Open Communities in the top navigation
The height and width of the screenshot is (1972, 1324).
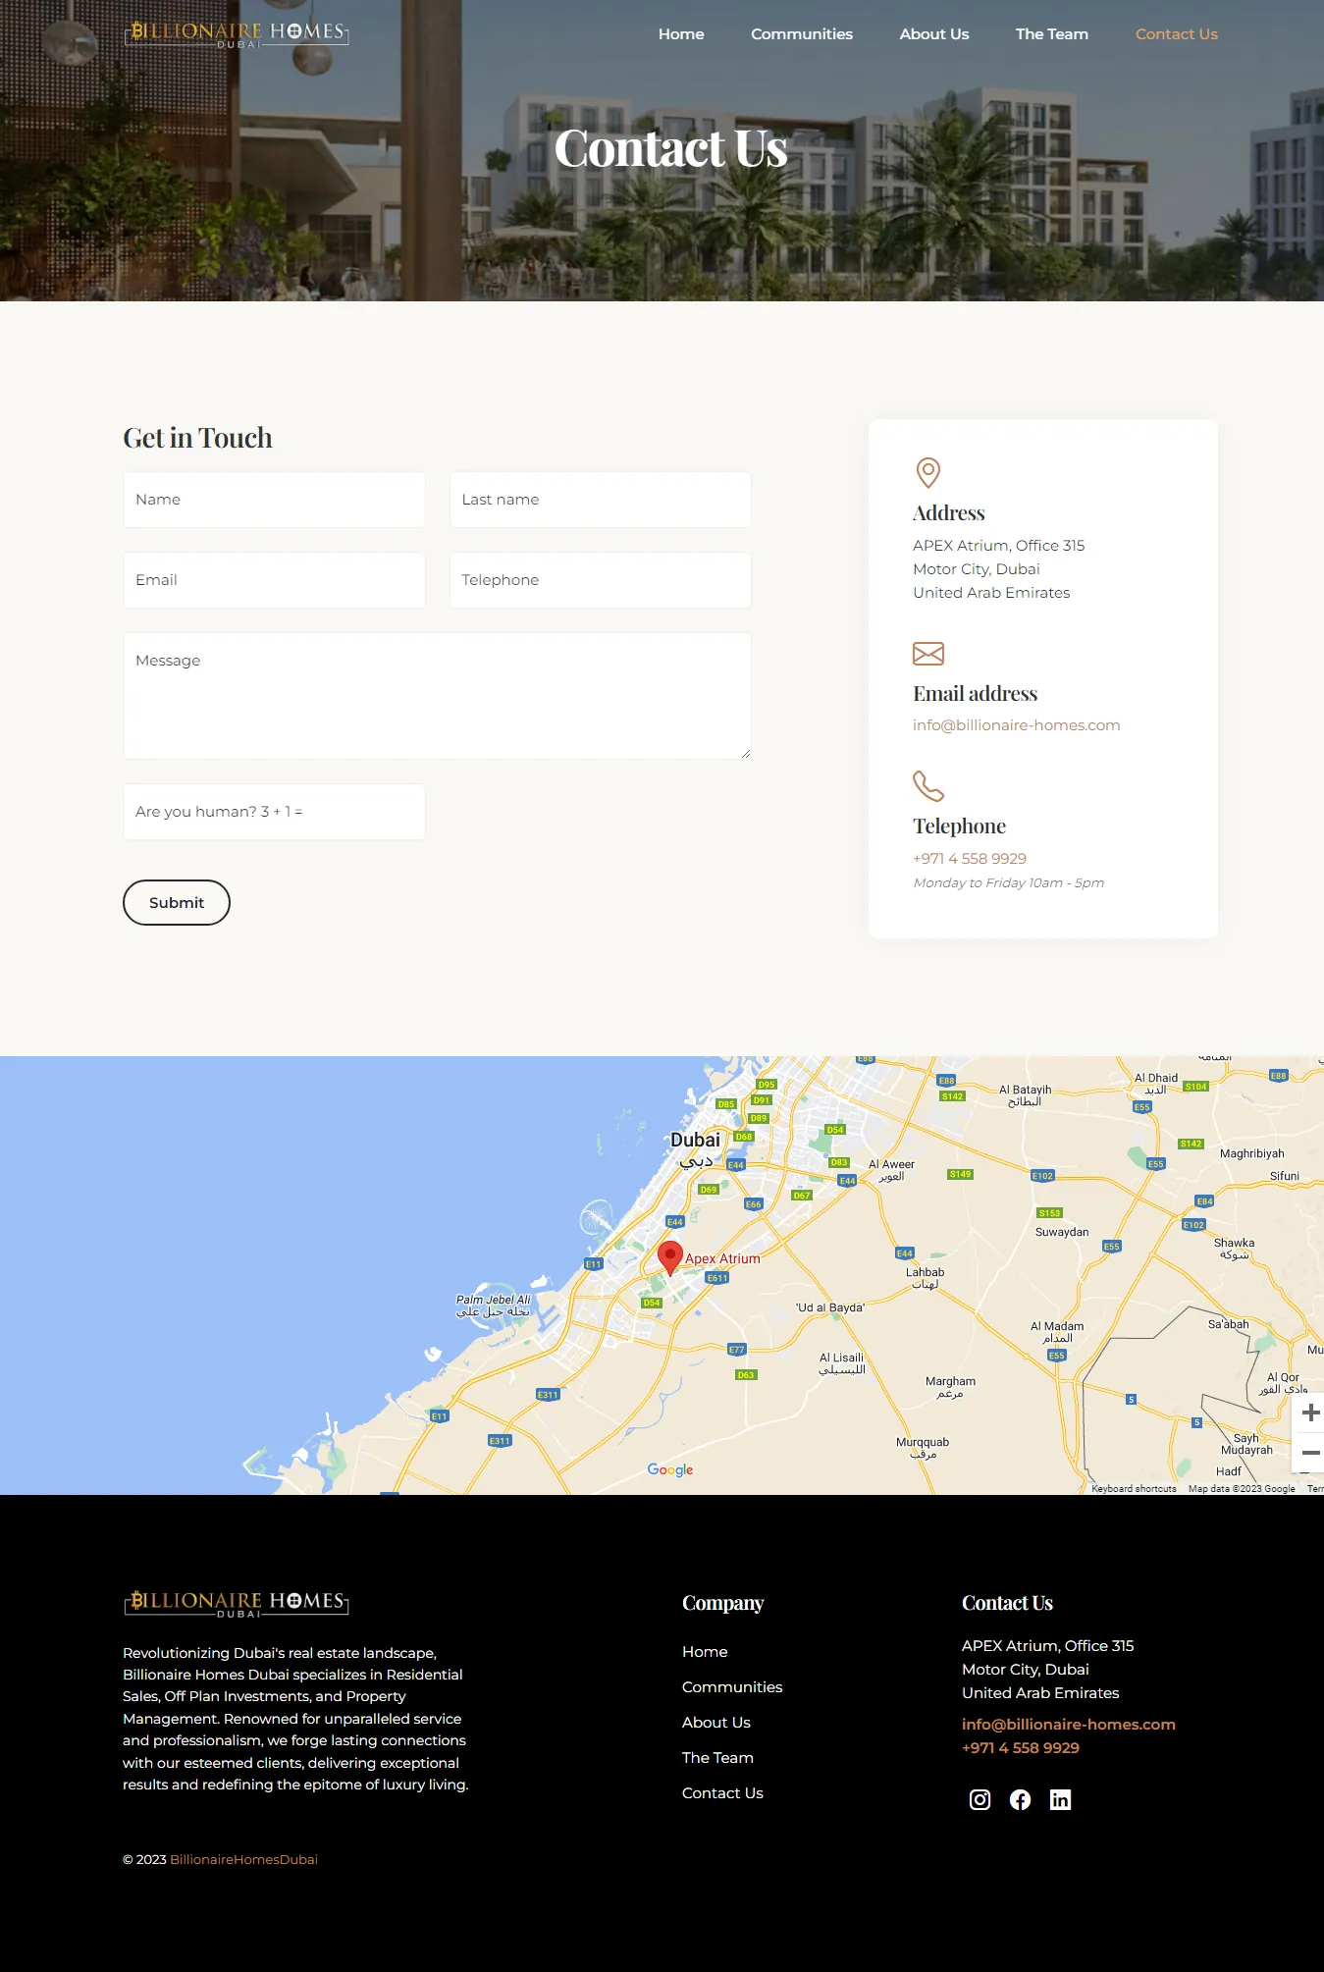pos(802,34)
